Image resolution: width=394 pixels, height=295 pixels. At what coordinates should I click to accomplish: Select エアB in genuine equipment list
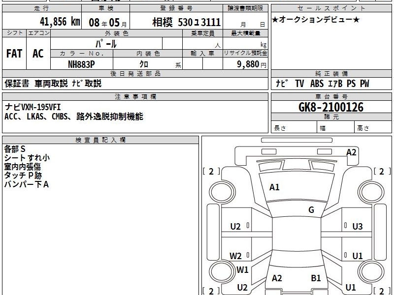coord(335,84)
